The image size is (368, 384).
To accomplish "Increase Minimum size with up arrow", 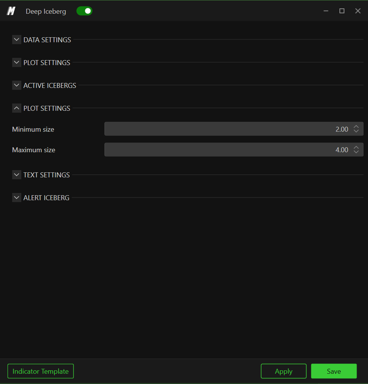I will click(x=356, y=127).
